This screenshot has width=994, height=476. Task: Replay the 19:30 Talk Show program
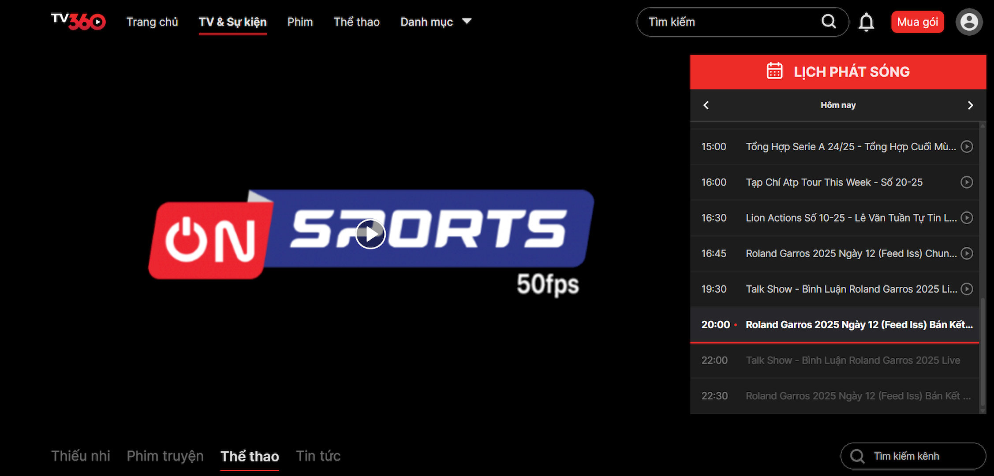click(967, 289)
